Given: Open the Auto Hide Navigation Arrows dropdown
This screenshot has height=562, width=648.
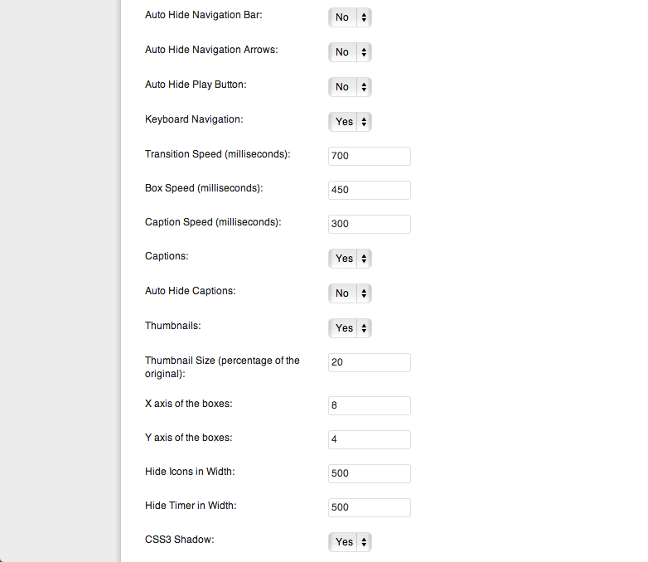Looking at the screenshot, I should [350, 52].
